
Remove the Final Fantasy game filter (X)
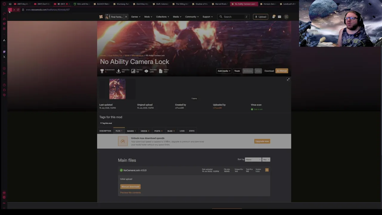pos(126,17)
